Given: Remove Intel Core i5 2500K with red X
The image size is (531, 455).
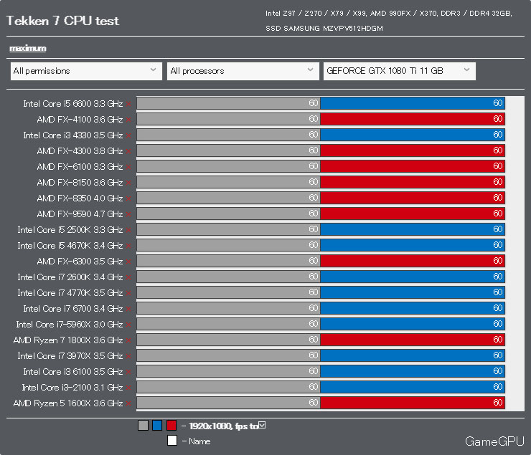Looking at the screenshot, I should click(x=128, y=230).
